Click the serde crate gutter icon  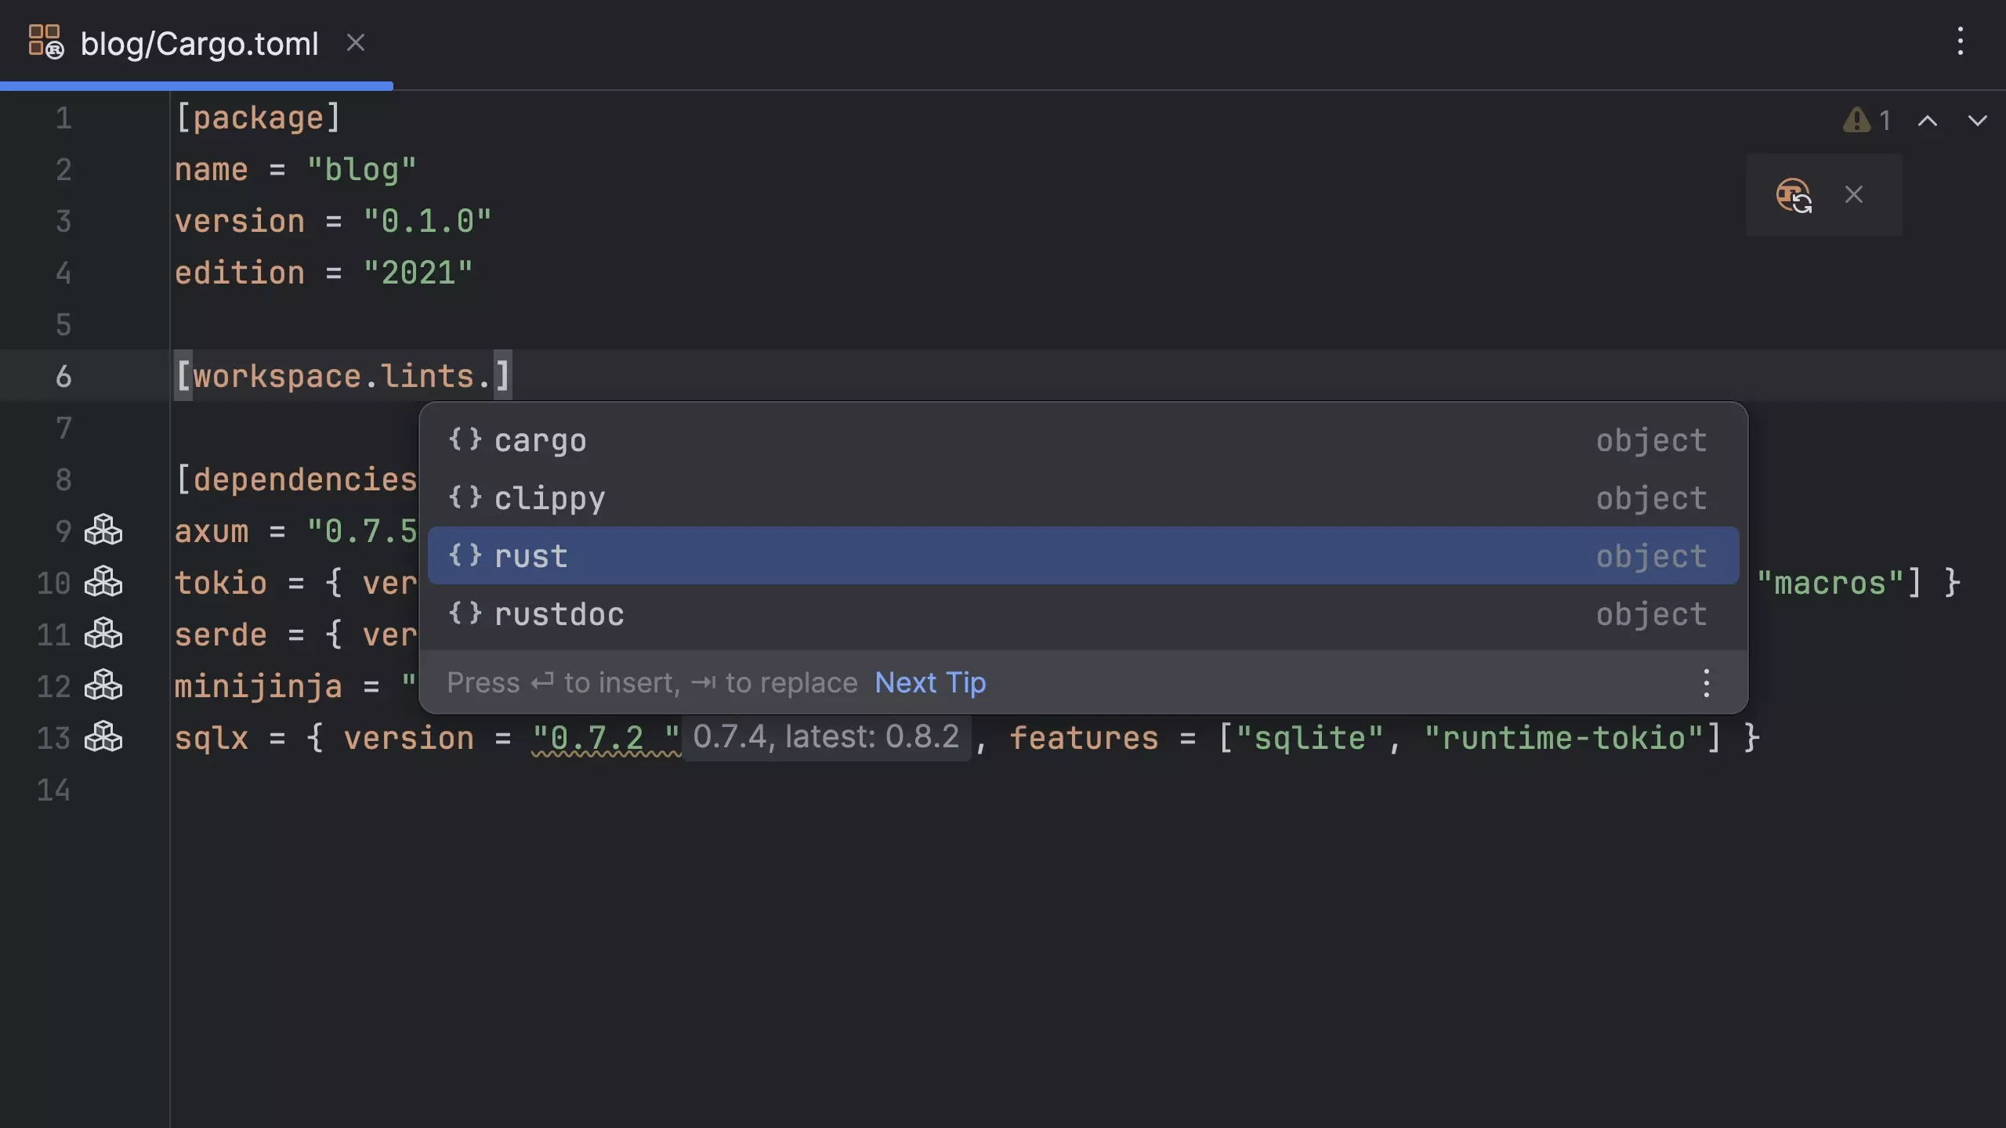(x=103, y=634)
